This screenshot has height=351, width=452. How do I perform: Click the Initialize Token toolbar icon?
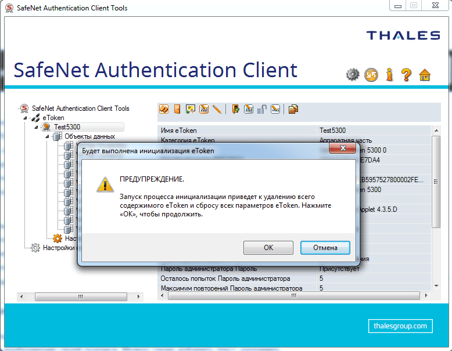(164, 109)
